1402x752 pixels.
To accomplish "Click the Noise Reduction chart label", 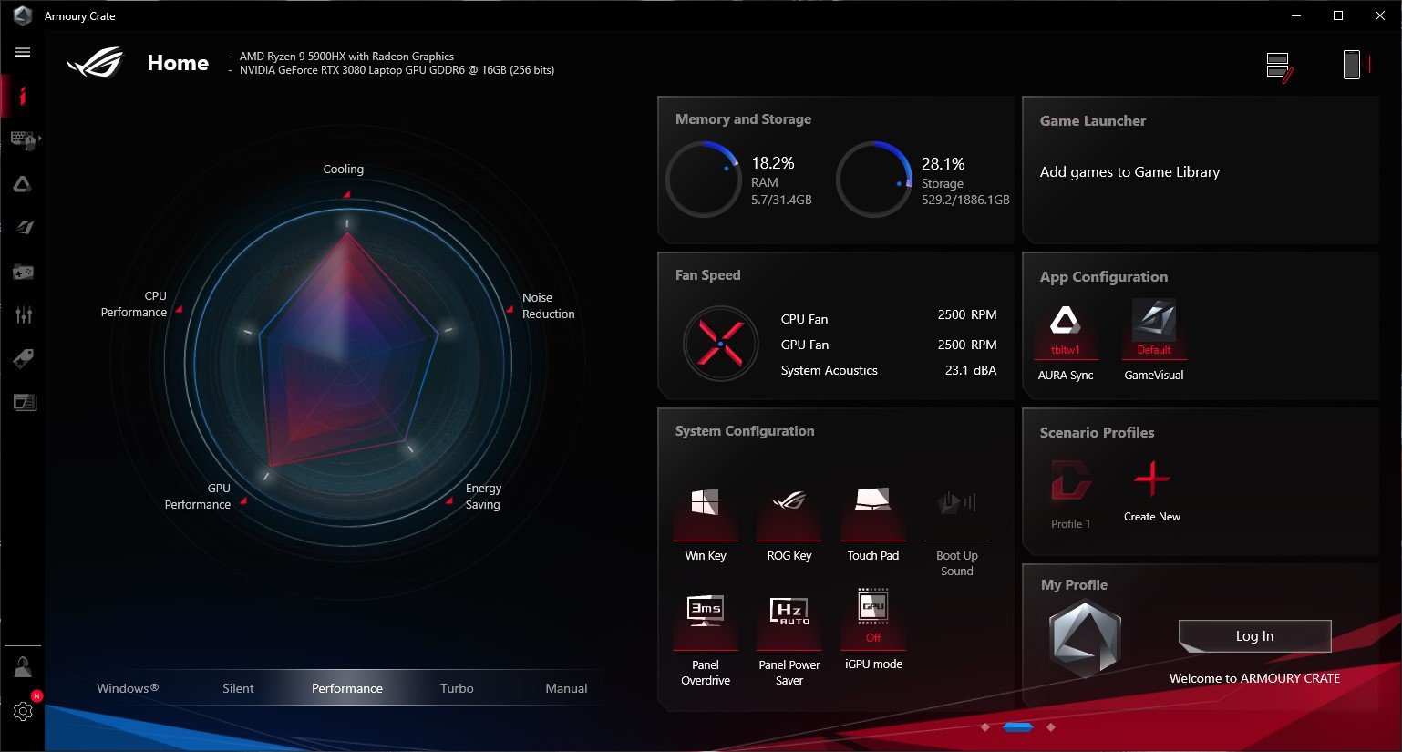I will (x=548, y=305).
